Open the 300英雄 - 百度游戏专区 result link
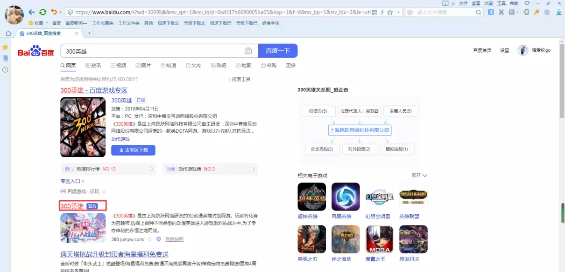The width and height of the screenshot is (565, 272). pos(94,90)
